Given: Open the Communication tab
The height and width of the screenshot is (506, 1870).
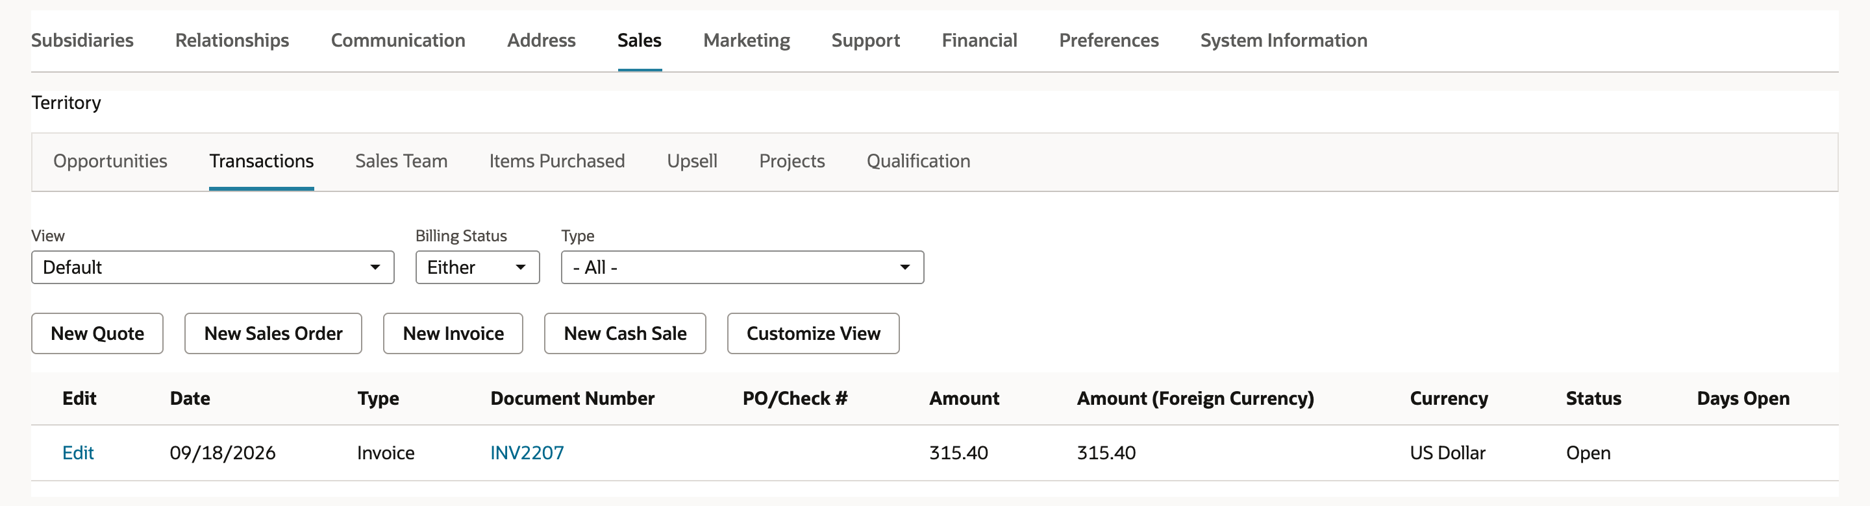Looking at the screenshot, I should [x=398, y=40].
